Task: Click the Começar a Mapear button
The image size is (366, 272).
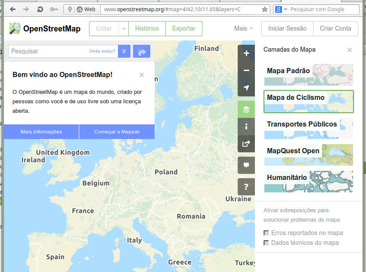Action: pos(117,132)
